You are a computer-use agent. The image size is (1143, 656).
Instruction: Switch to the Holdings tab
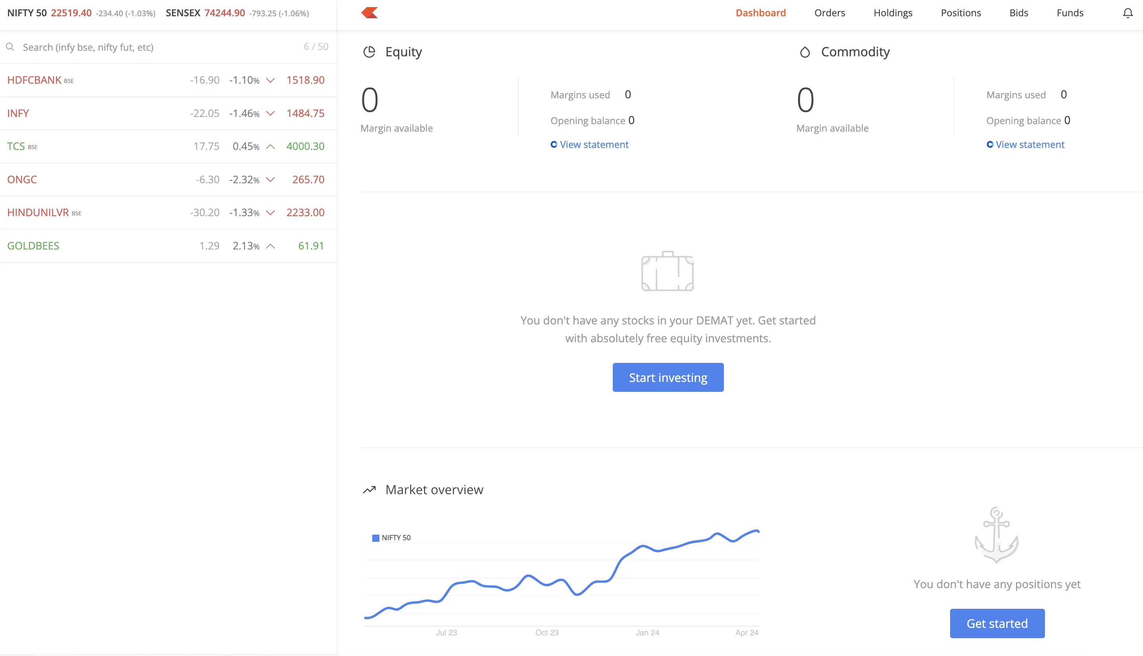(893, 13)
